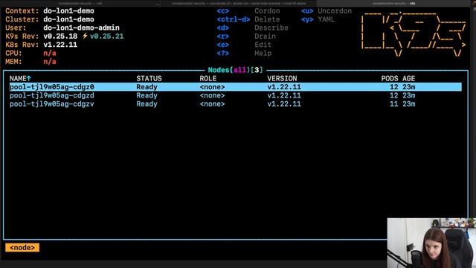Click the <d> Describe shortcut hint

tap(252, 28)
